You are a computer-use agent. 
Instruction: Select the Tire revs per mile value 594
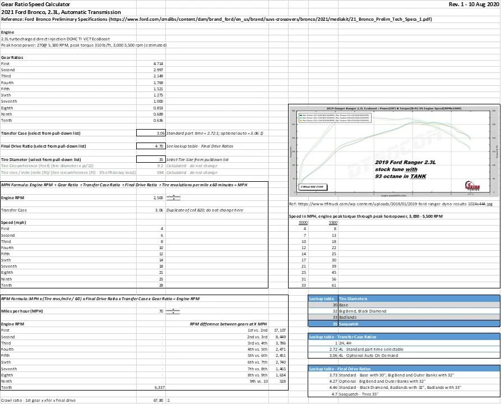point(151,172)
